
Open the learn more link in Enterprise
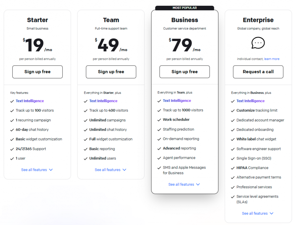[x=272, y=59]
